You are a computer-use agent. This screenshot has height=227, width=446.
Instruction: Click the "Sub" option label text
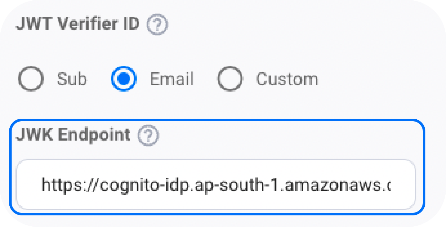pos(72,79)
